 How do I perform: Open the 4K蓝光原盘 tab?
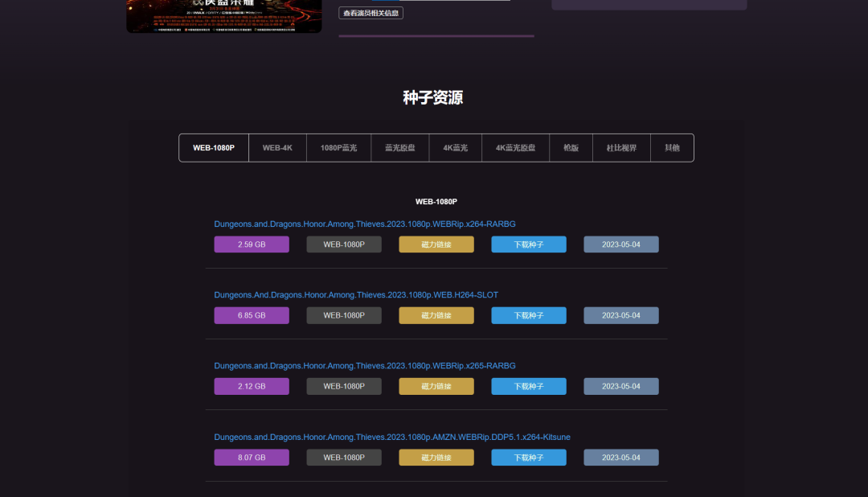point(515,147)
